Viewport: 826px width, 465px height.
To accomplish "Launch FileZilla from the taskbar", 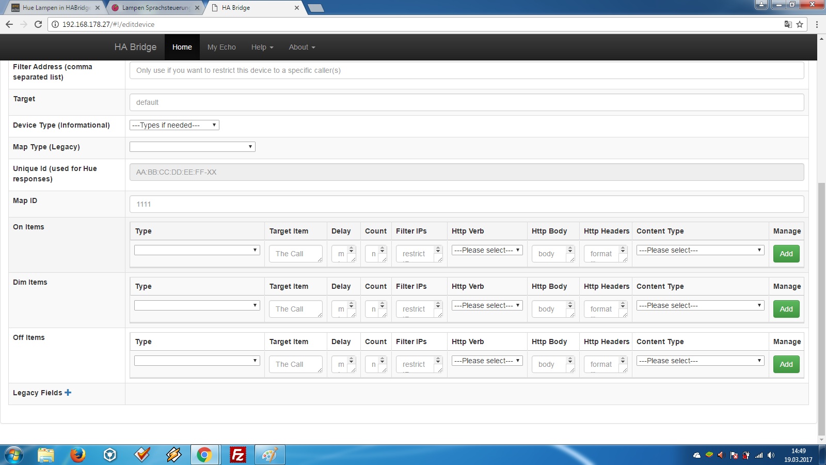I will (x=238, y=455).
